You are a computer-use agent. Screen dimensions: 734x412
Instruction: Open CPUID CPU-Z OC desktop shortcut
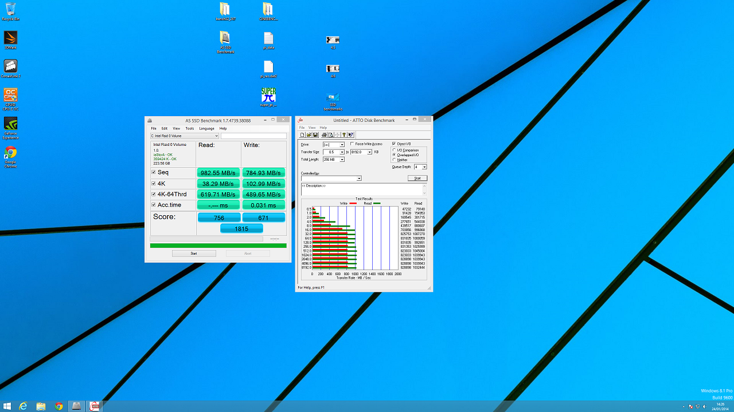pyautogui.click(x=10, y=98)
